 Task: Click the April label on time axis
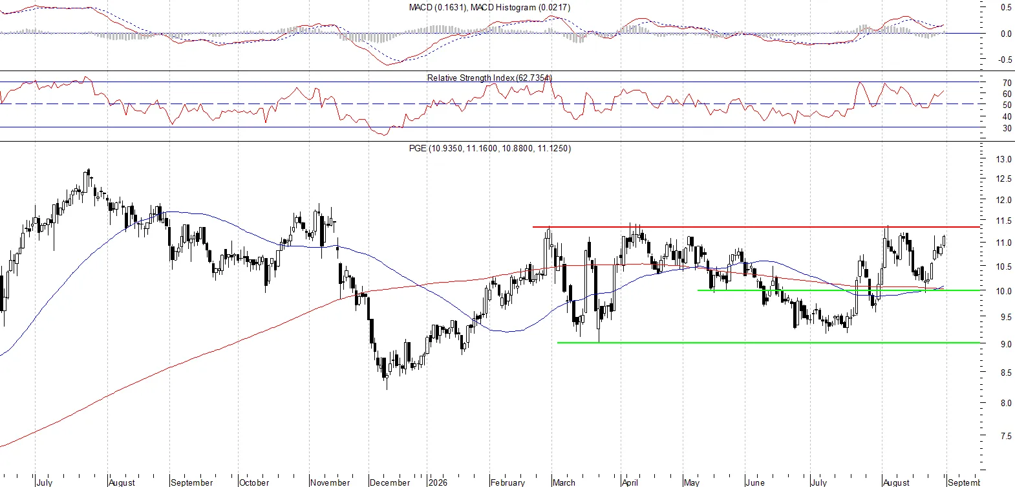[x=630, y=482]
